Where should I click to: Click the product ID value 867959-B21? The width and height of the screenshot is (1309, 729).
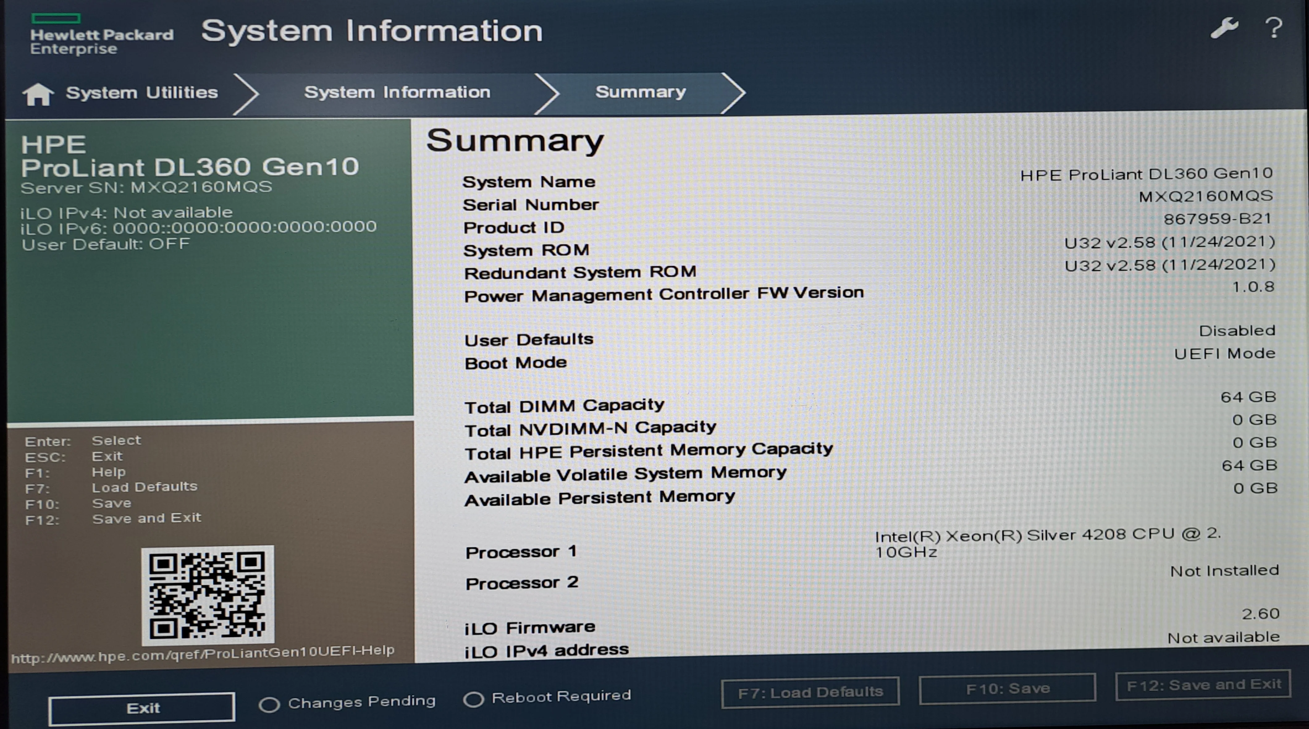1218,219
